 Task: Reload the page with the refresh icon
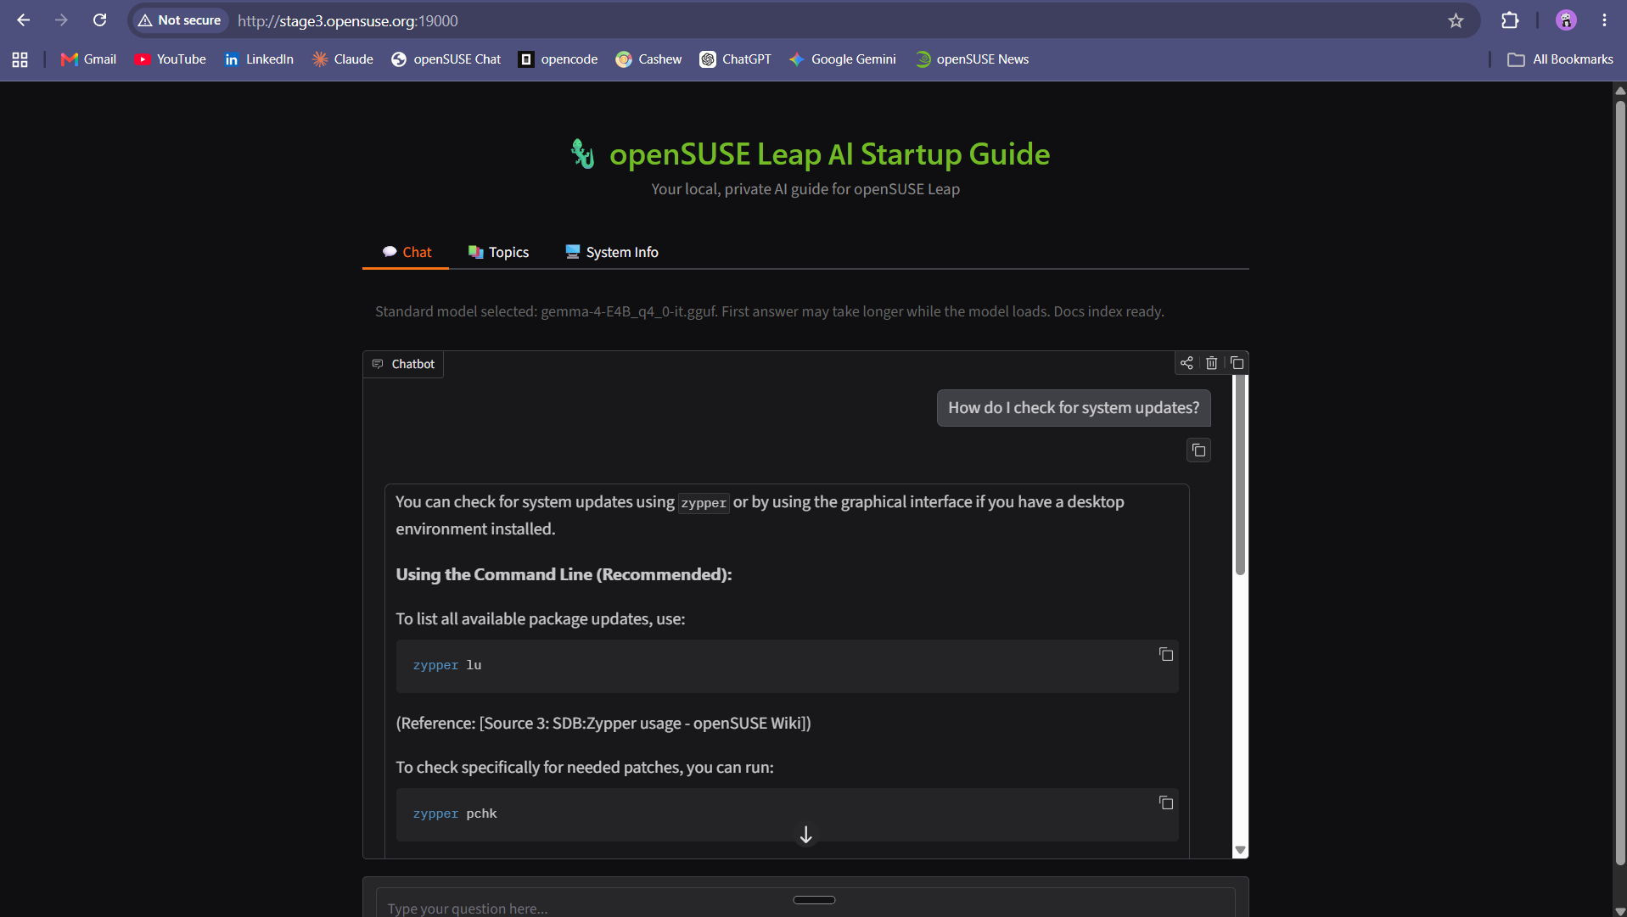[x=100, y=20]
